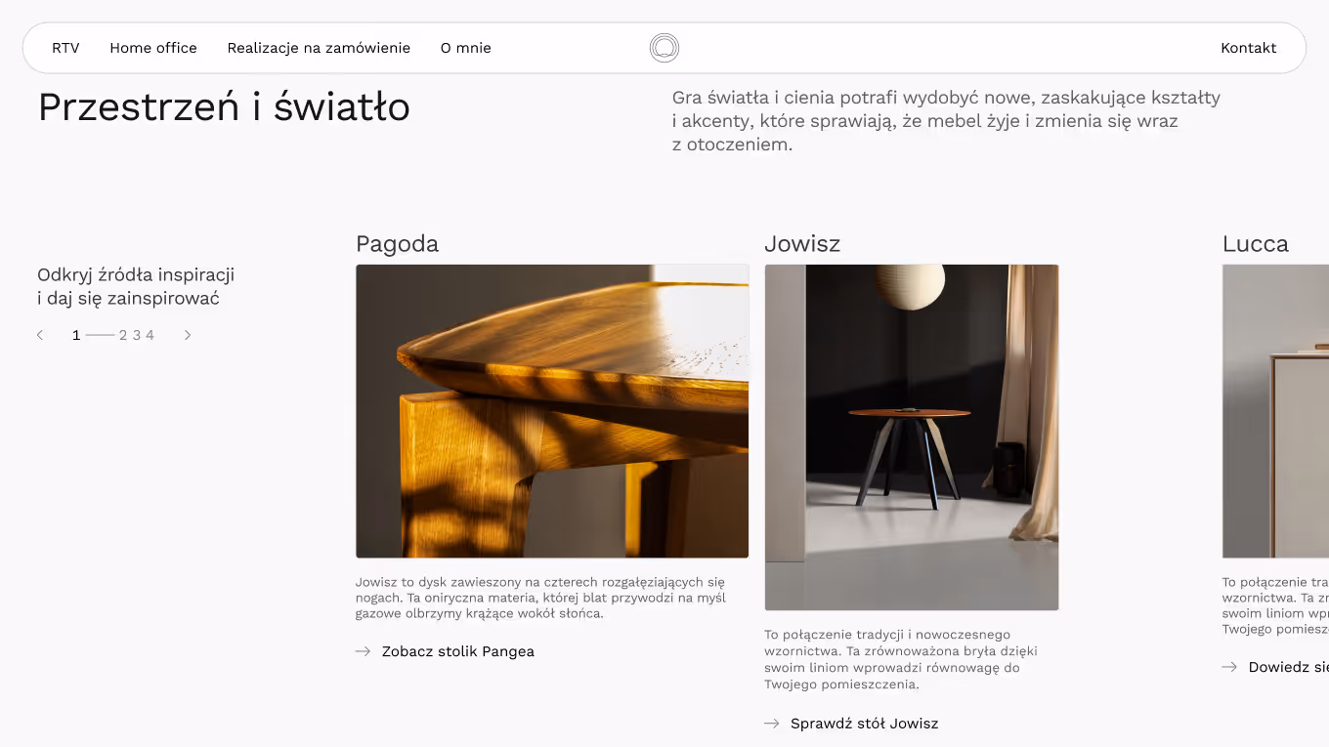Click the Lucca card title
The image size is (1329, 747).
pos(1256,244)
